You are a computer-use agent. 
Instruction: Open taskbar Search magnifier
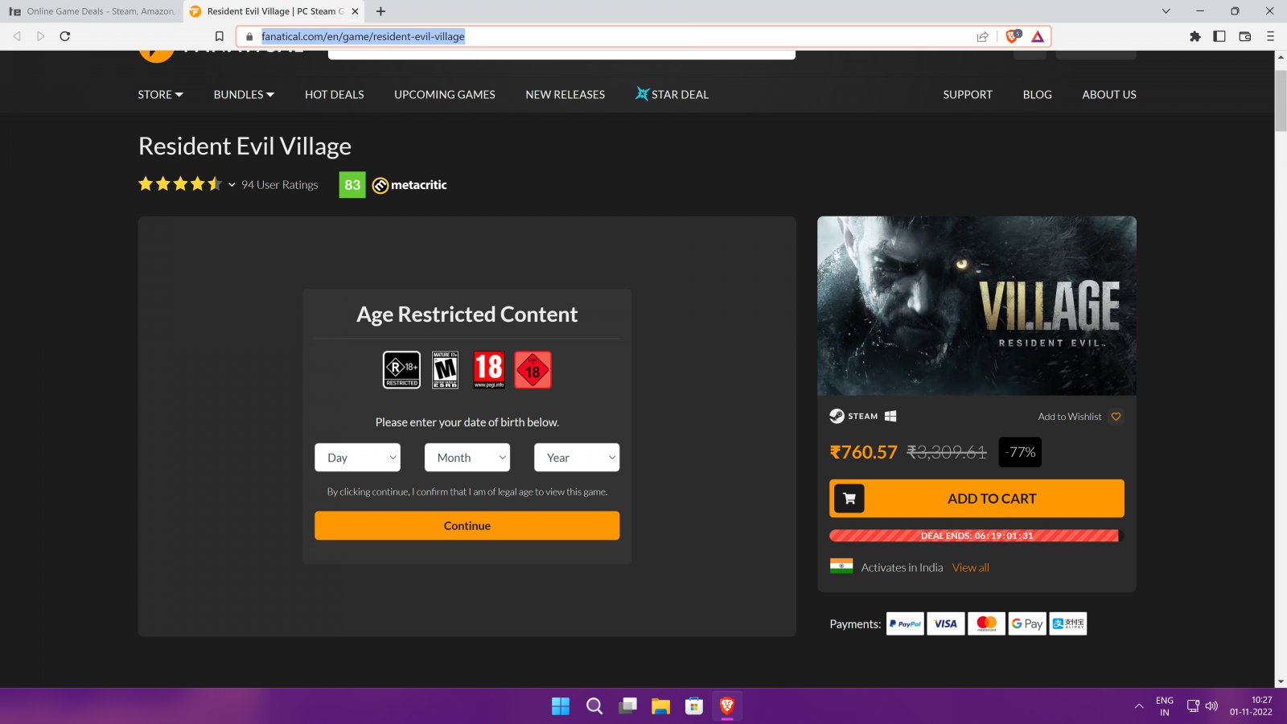tap(594, 706)
